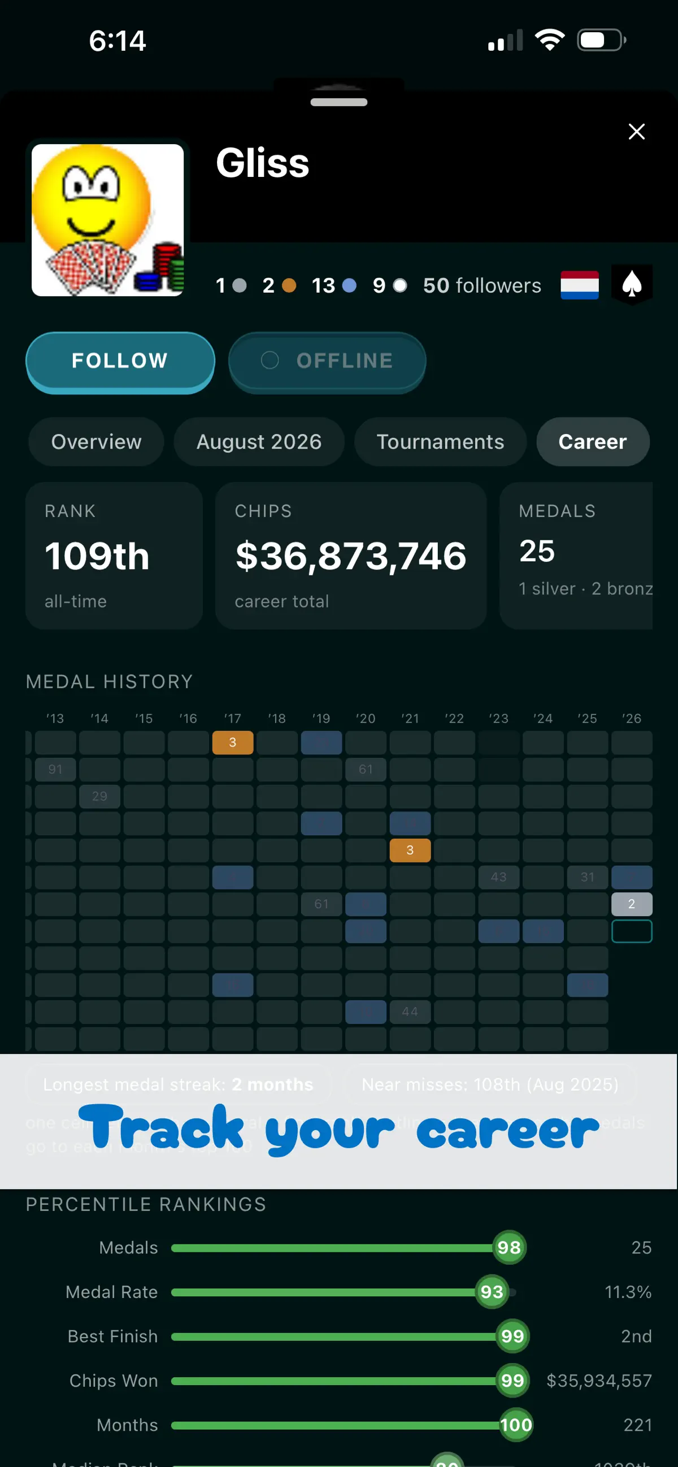Screen dimensions: 678x1467
Task: Open the 109th all-time Rank card
Action: coord(114,556)
